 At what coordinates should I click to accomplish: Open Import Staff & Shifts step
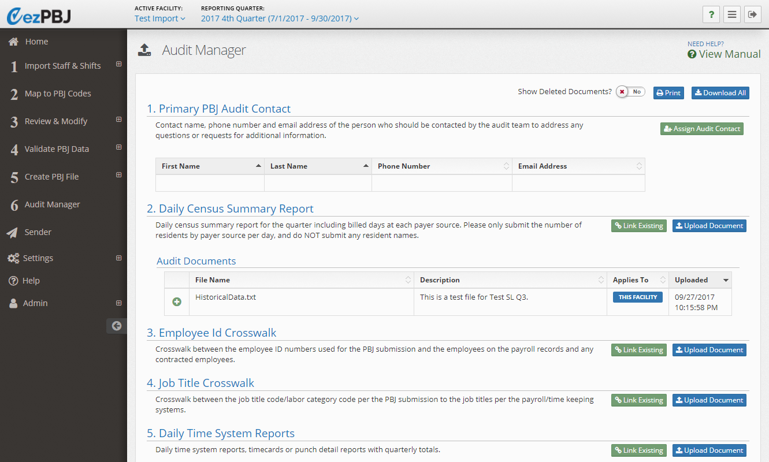click(x=62, y=66)
